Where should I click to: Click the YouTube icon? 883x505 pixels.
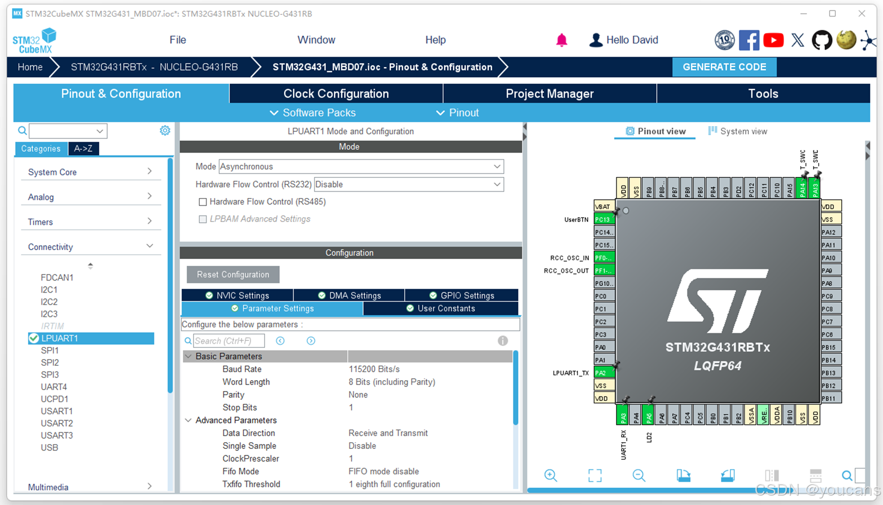[773, 40]
